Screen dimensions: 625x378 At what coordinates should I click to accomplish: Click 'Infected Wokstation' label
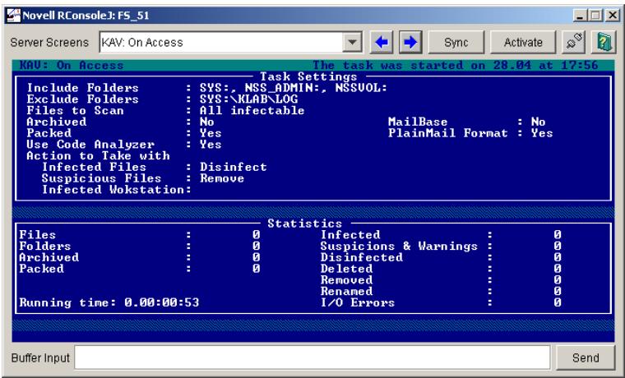pos(113,189)
